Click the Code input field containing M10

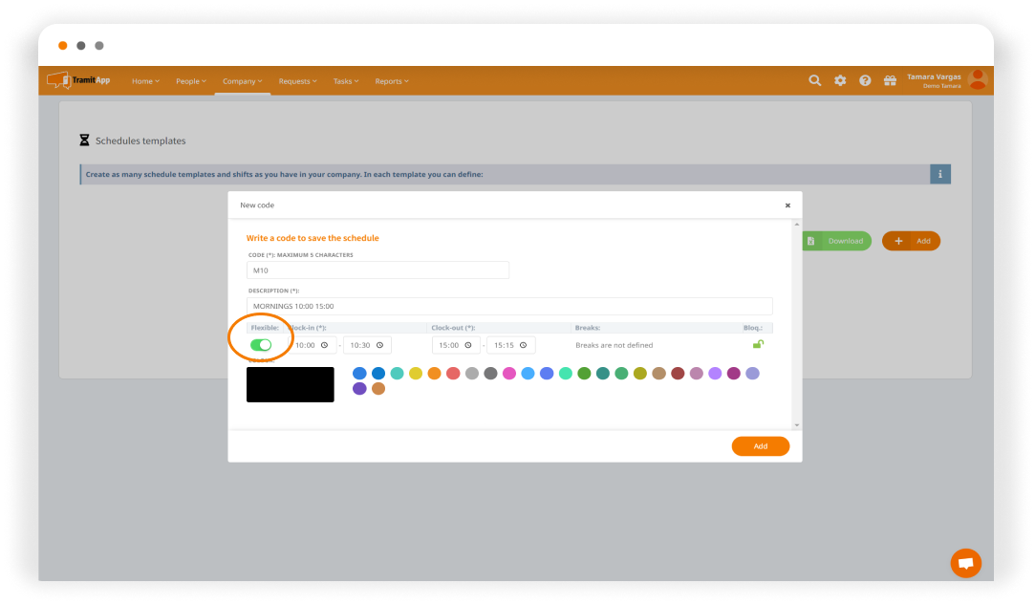pos(377,270)
